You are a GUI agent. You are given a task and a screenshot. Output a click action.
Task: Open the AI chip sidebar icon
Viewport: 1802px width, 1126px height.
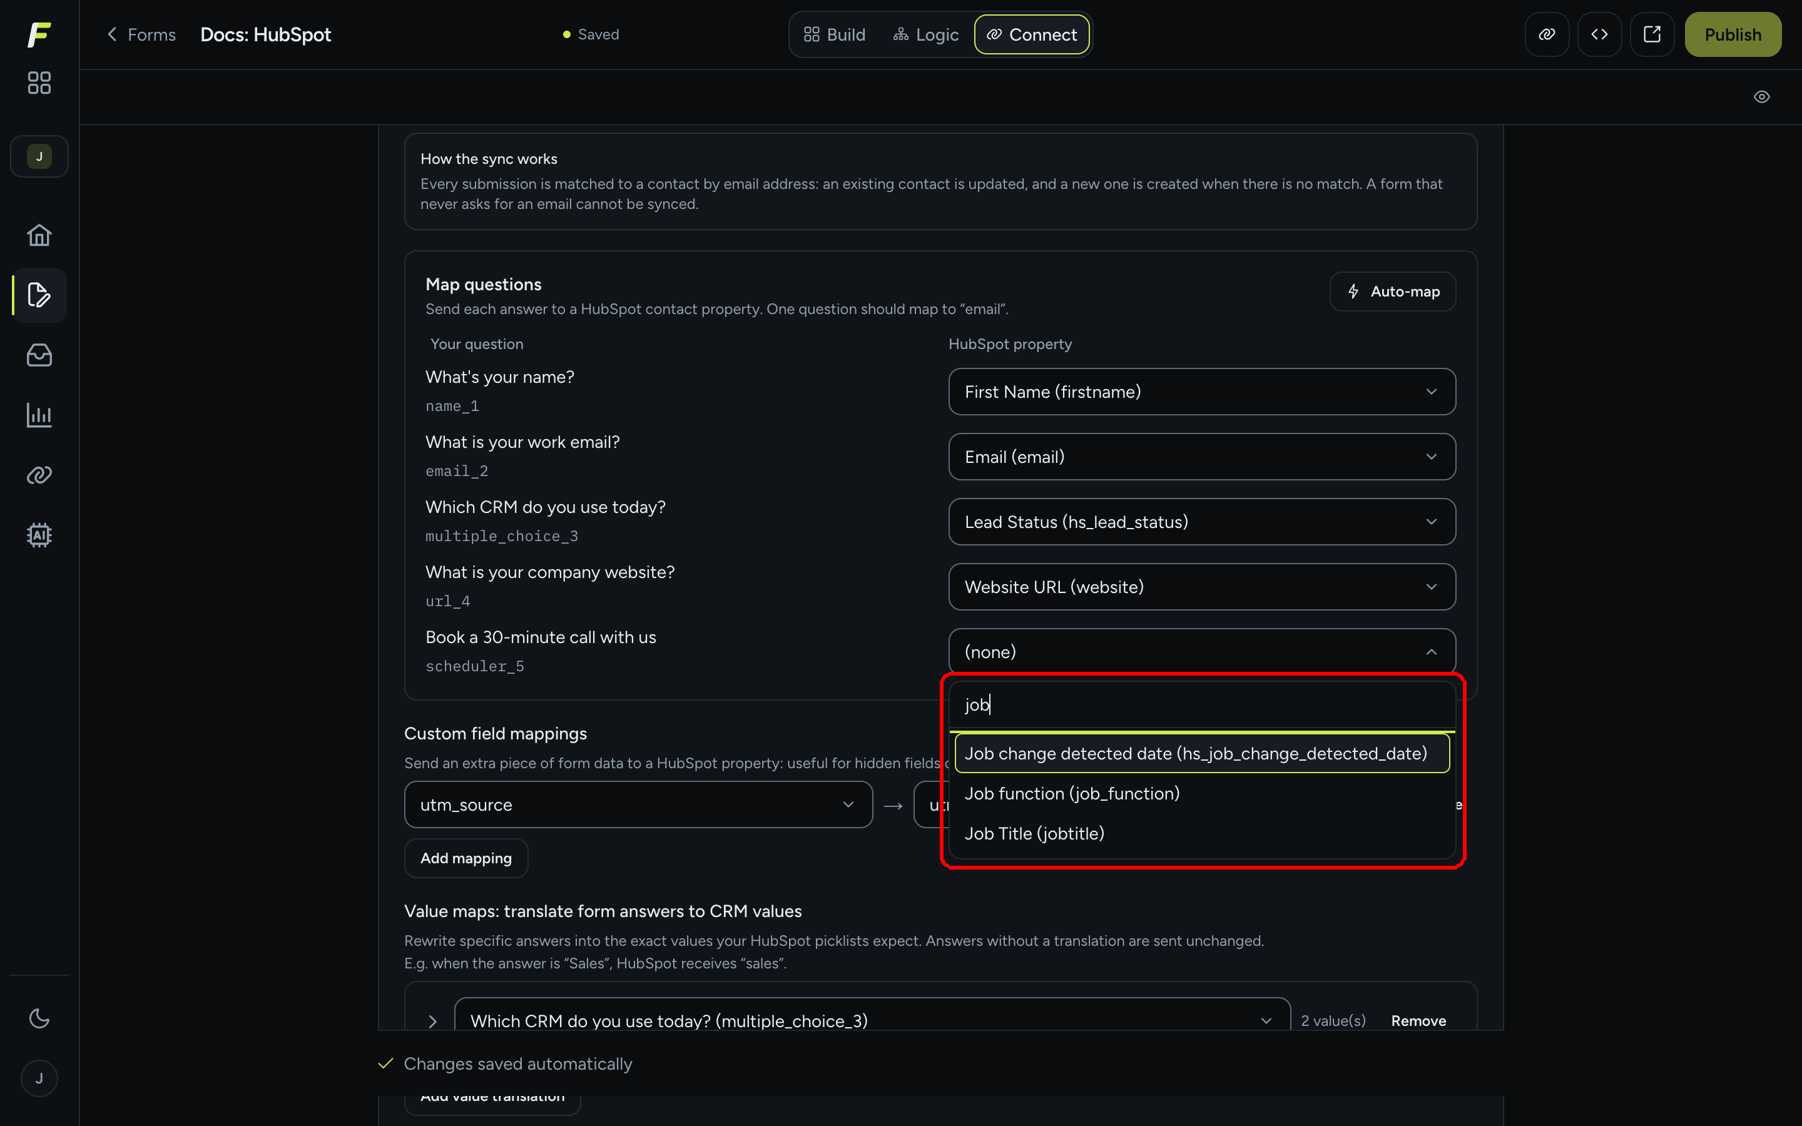click(x=39, y=535)
